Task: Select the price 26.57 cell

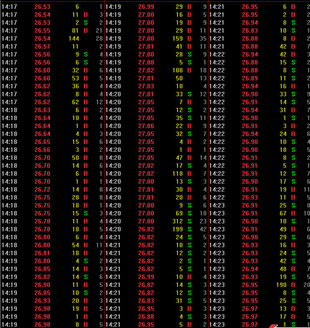Action: click(x=42, y=46)
